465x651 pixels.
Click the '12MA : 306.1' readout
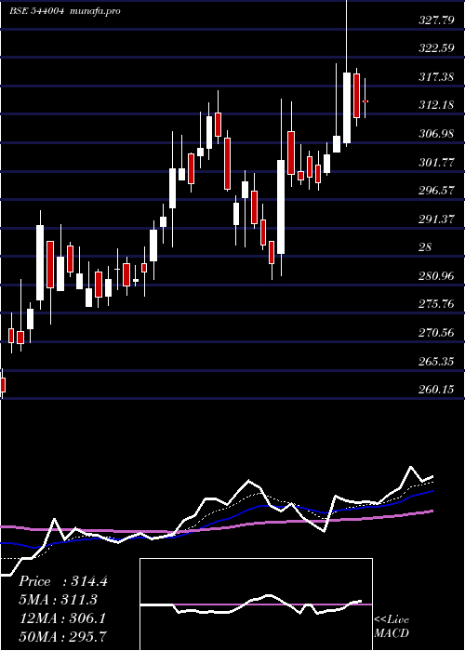coord(62,618)
